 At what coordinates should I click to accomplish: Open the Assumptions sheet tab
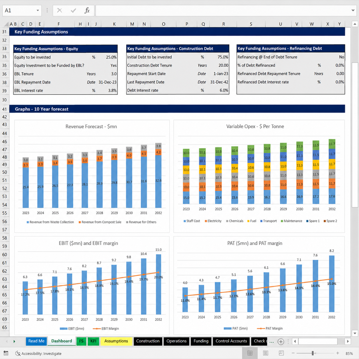[x=116, y=341]
